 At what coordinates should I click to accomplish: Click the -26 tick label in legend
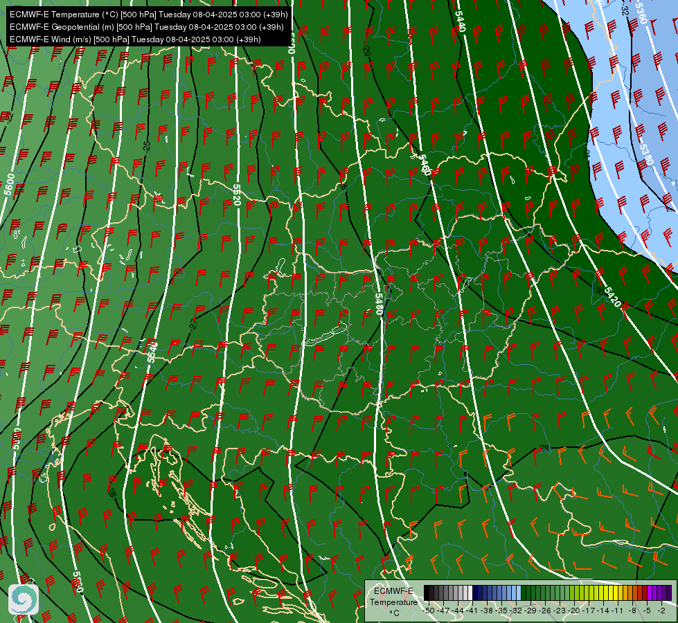[x=545, y=611]
